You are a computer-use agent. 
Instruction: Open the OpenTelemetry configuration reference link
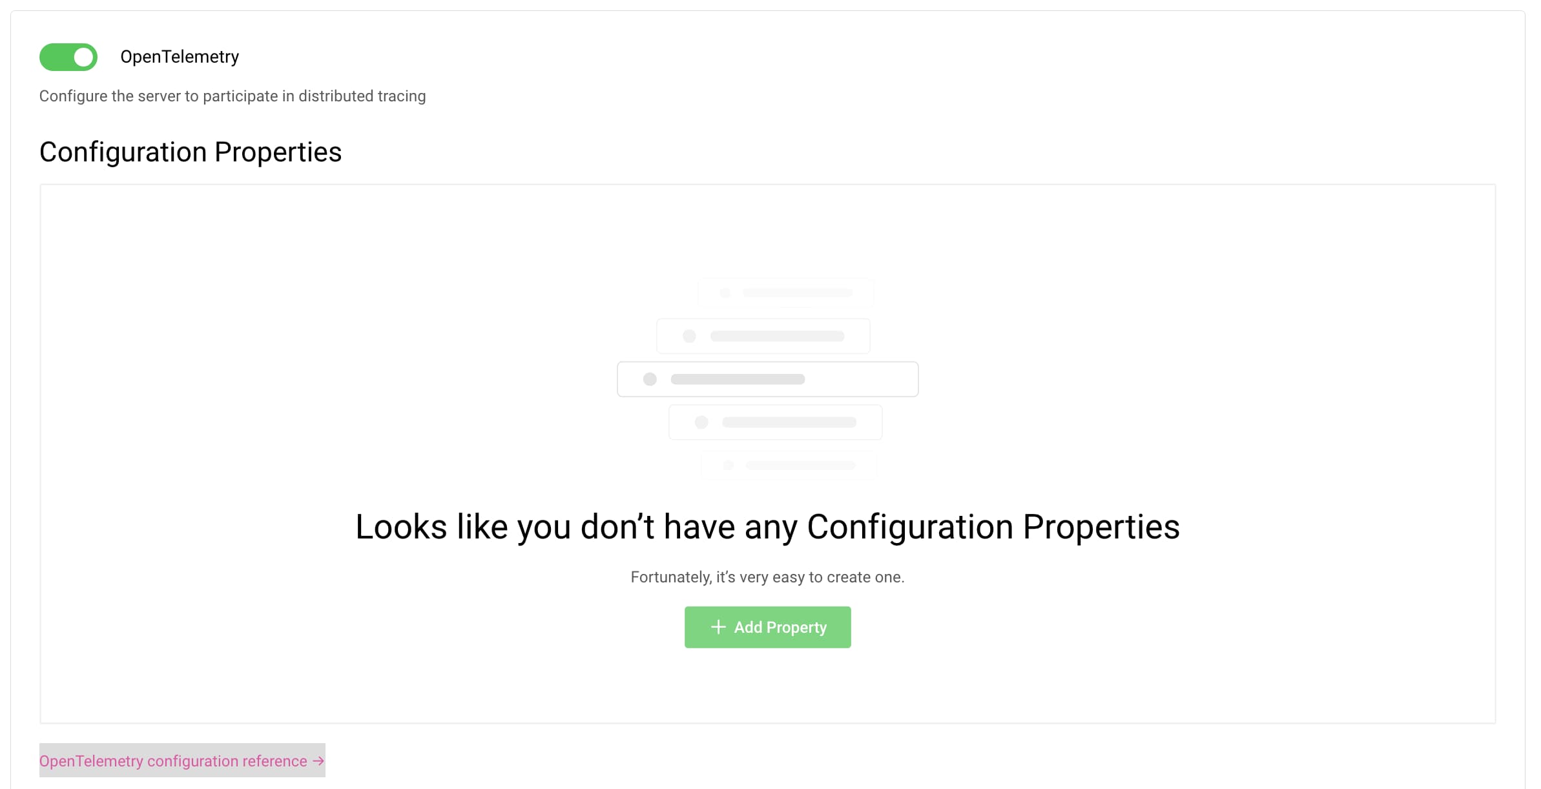173,761
